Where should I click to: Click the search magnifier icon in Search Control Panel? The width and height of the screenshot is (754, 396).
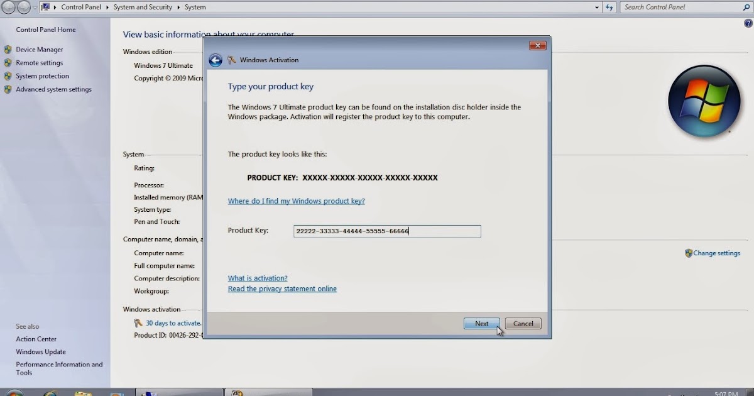(x=747, y=8)
